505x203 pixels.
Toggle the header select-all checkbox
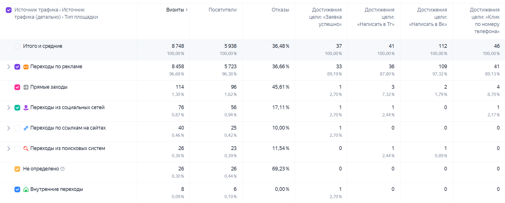(9, 10)
